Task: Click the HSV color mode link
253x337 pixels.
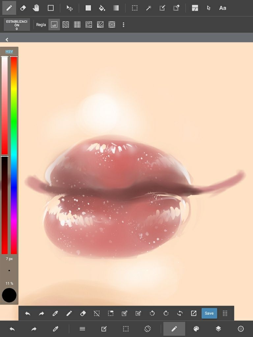Action: [9, 51]
